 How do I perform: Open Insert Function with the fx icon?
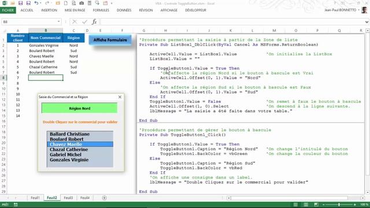(x=94, y=22)
